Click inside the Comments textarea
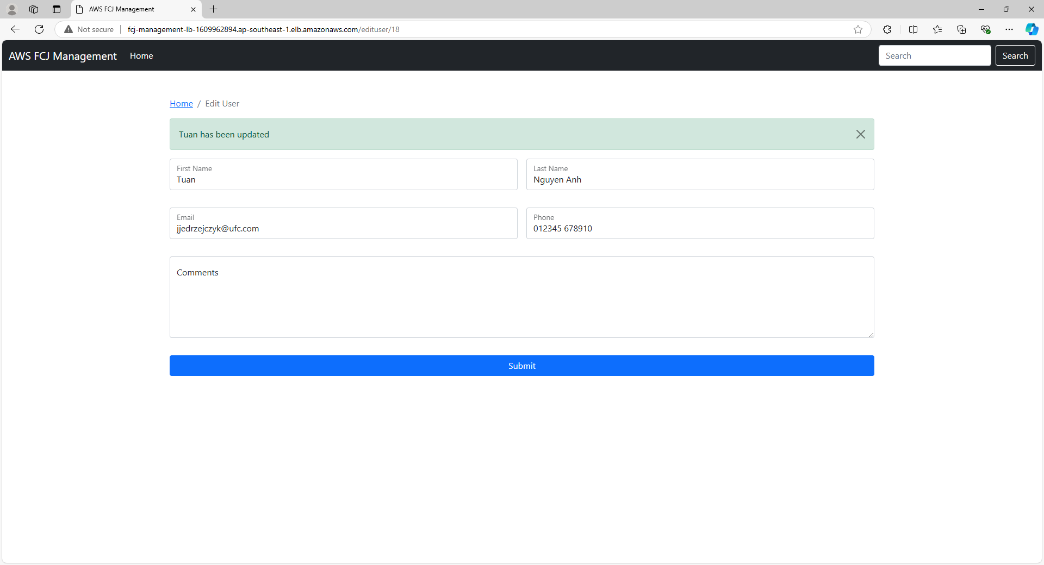1044x565 pixels. 521,297
